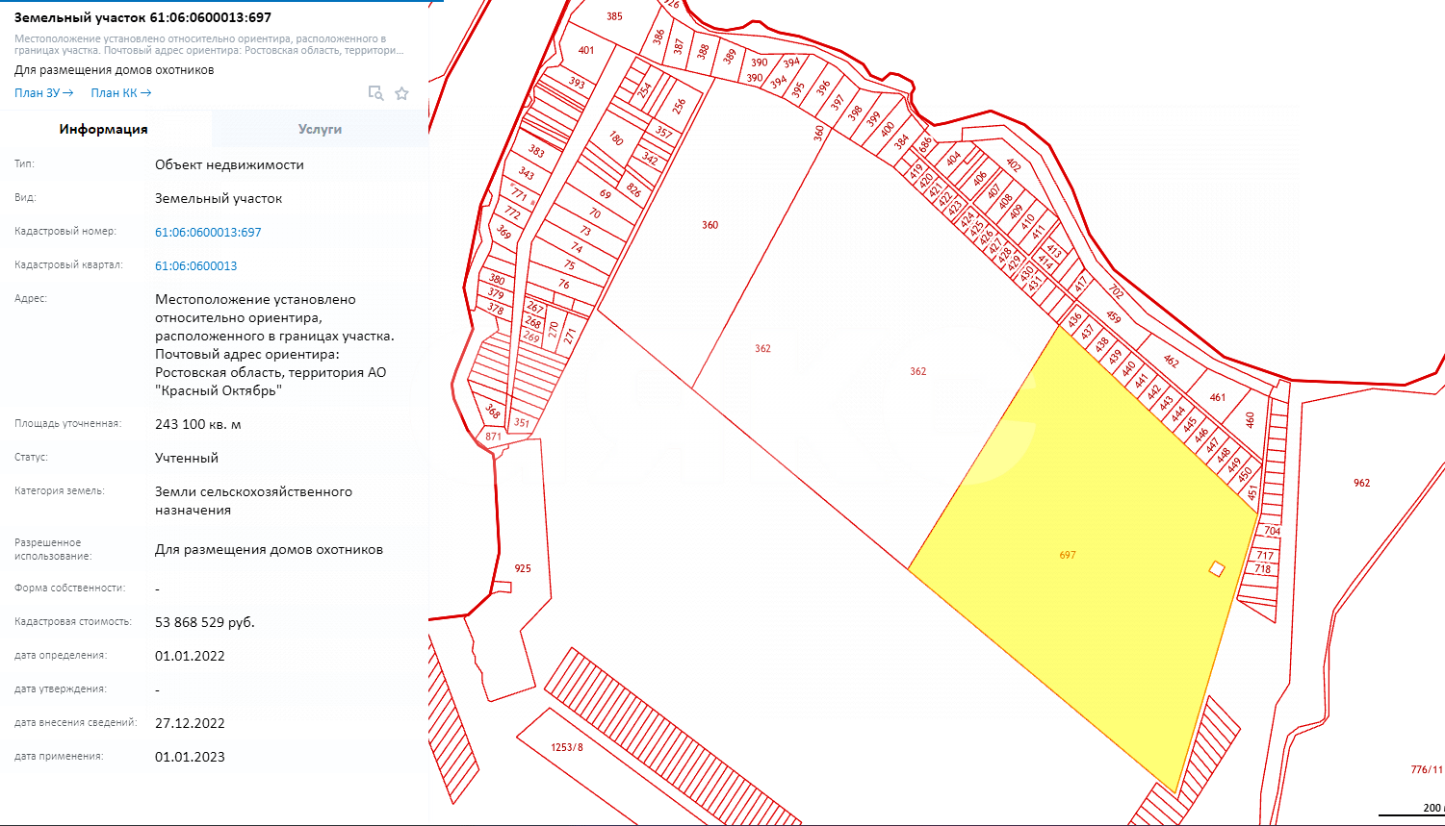Select parcel 871 on the map
1445x826 pixels.
[494, 437]
